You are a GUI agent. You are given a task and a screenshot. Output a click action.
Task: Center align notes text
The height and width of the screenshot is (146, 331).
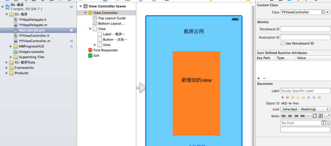(x=290, y=116)
